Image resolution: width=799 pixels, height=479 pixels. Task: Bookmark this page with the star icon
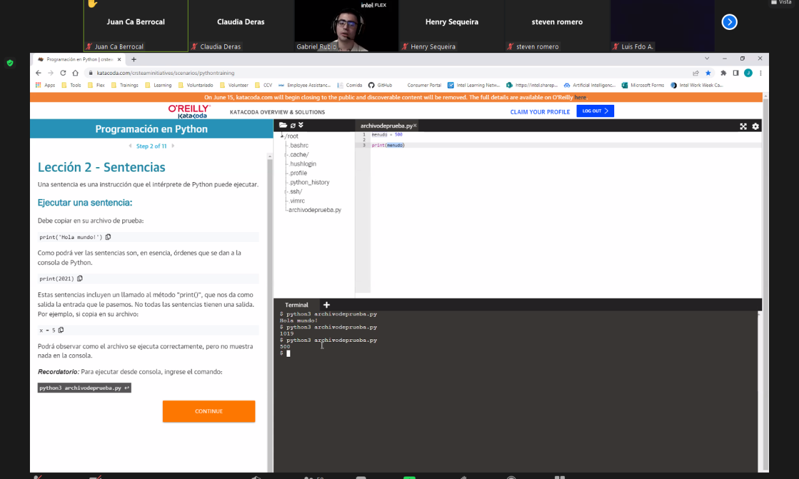point(708,73)
